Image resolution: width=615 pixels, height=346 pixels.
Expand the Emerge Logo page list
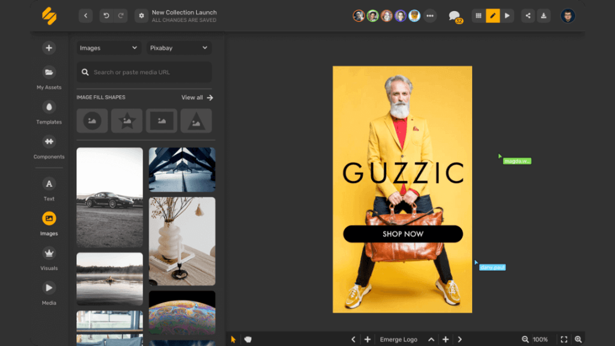[431, 339]
